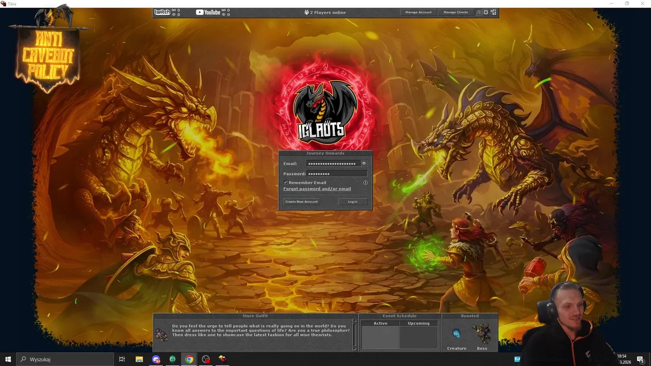Viewport: 651px width, 366px height.
Task: Toggle music note sound icon
Action: (478, 12)
